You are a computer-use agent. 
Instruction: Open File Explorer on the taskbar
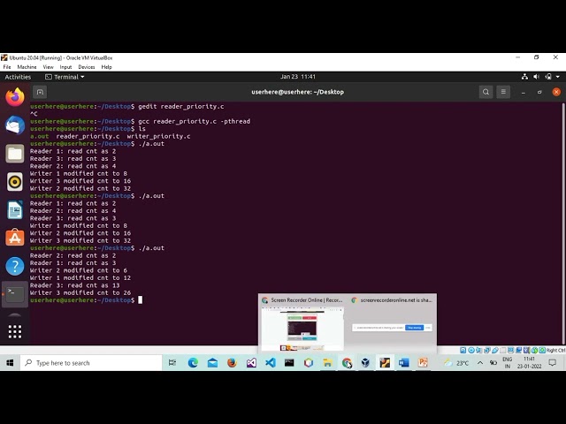click(x=327, y=363)
